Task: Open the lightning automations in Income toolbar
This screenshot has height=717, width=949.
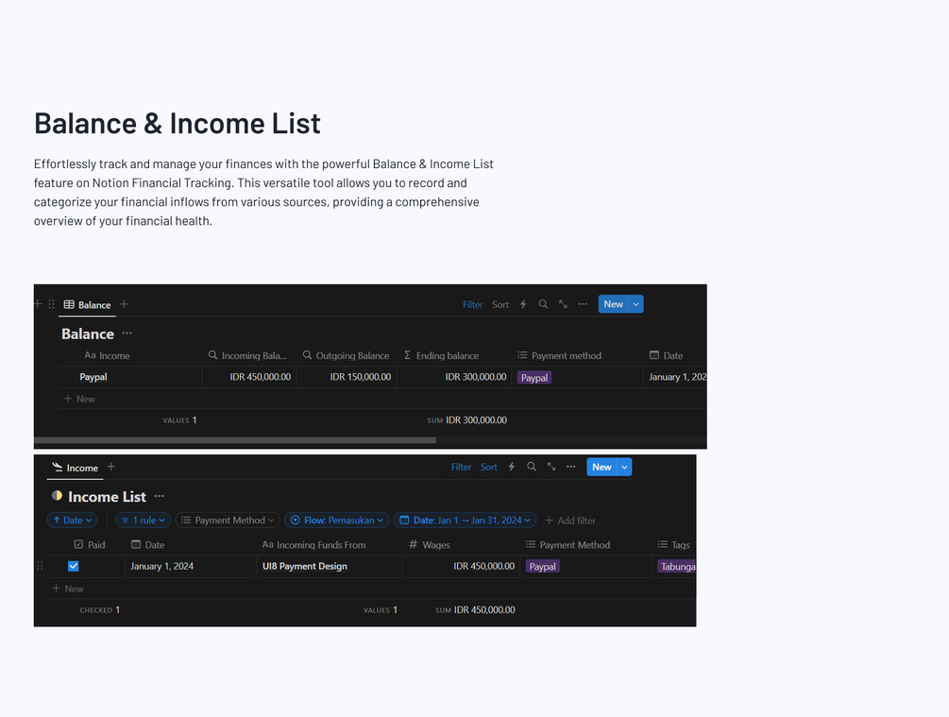Action: pos(512,467)
